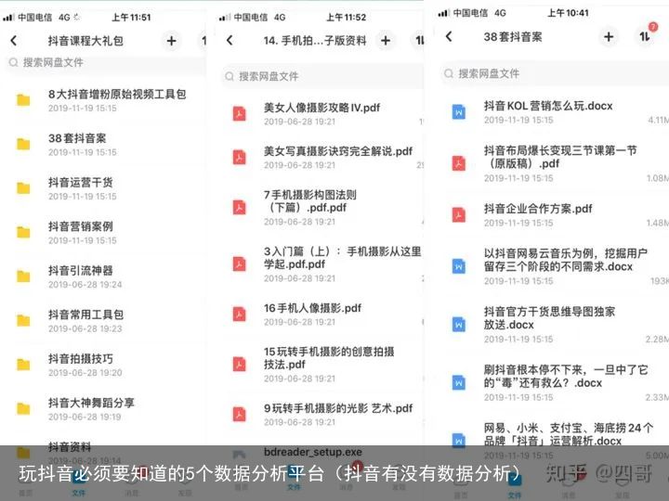
Task: Open PDF icon of 9玩转手机摄影的光影艺术.pdf
Action: [240, 415]
